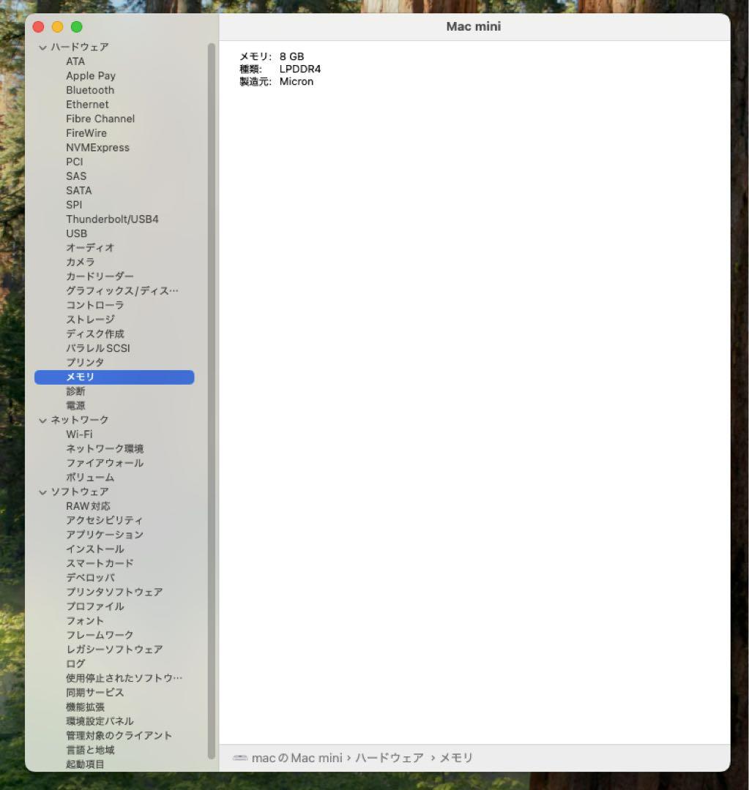
Task: Choose 同期サービス in the sidebar
Action: point(95,693)
